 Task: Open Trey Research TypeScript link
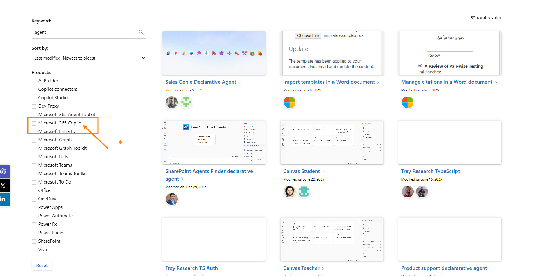(430, 171)
